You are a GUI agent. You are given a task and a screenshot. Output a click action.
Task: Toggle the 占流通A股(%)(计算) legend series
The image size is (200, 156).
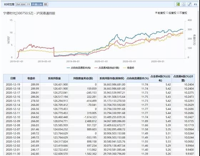107,68
